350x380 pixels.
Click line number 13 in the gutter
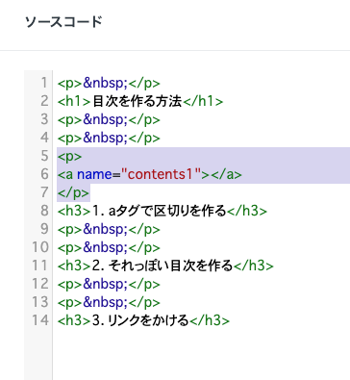click(x=40, y=302)
